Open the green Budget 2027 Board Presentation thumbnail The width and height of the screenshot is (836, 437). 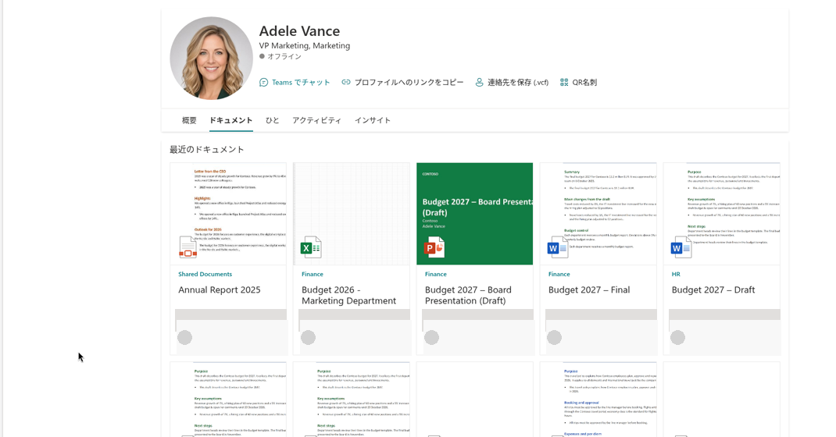click(474, 214)
